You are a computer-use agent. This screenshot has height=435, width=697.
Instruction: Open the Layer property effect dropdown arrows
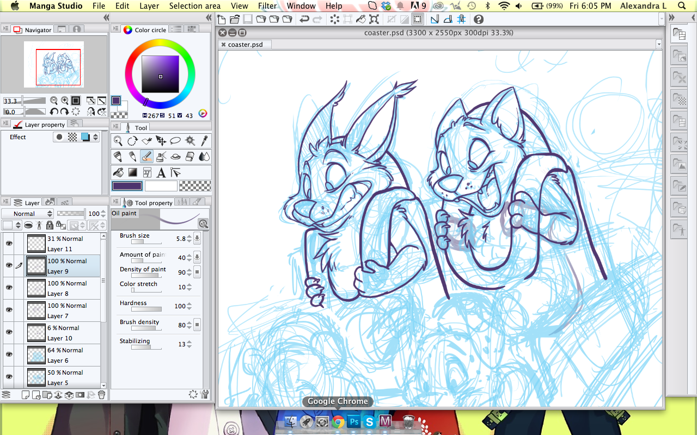tap(96, 137)
